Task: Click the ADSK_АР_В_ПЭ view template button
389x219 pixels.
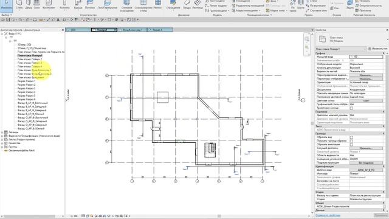Action: pos(366,170)
